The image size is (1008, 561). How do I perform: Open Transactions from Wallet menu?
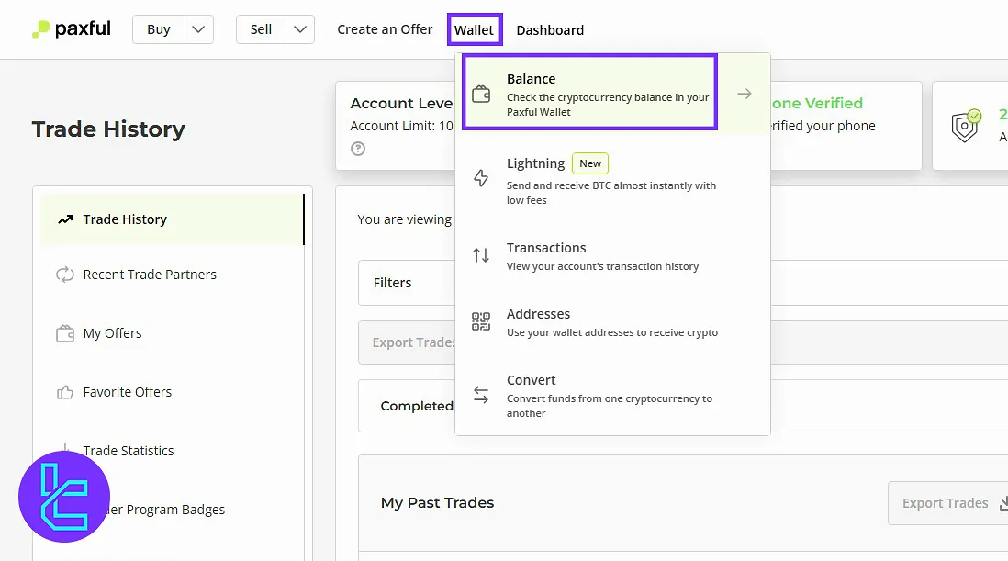[612, 256]
